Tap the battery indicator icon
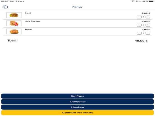Viewport: 155px width, 116px height. pos(151,1)
